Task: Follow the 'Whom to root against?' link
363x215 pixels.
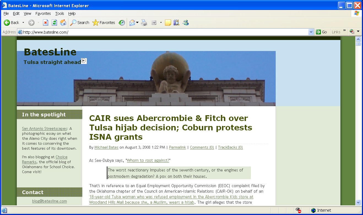Action: click(148, 160)
